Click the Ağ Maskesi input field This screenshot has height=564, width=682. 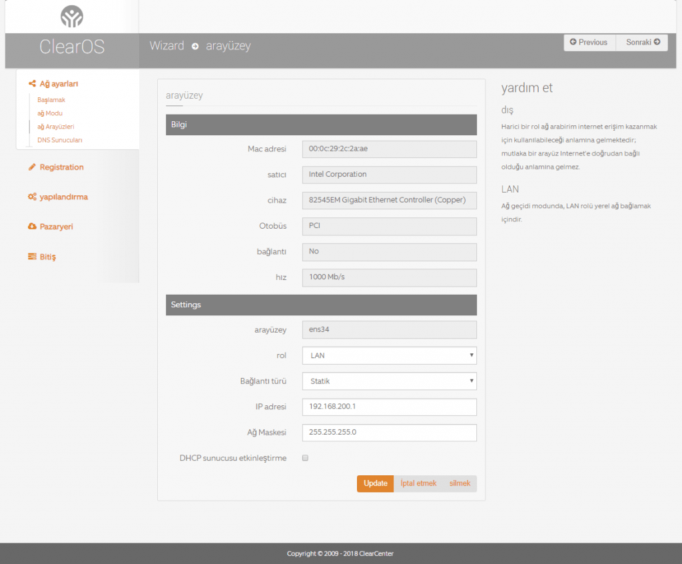tap(389, 432)
